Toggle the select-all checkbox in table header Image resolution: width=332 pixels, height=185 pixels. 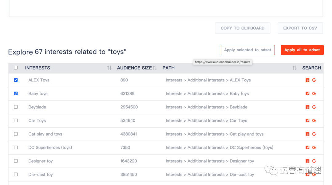pyautogui.click(x=16, y=68)
